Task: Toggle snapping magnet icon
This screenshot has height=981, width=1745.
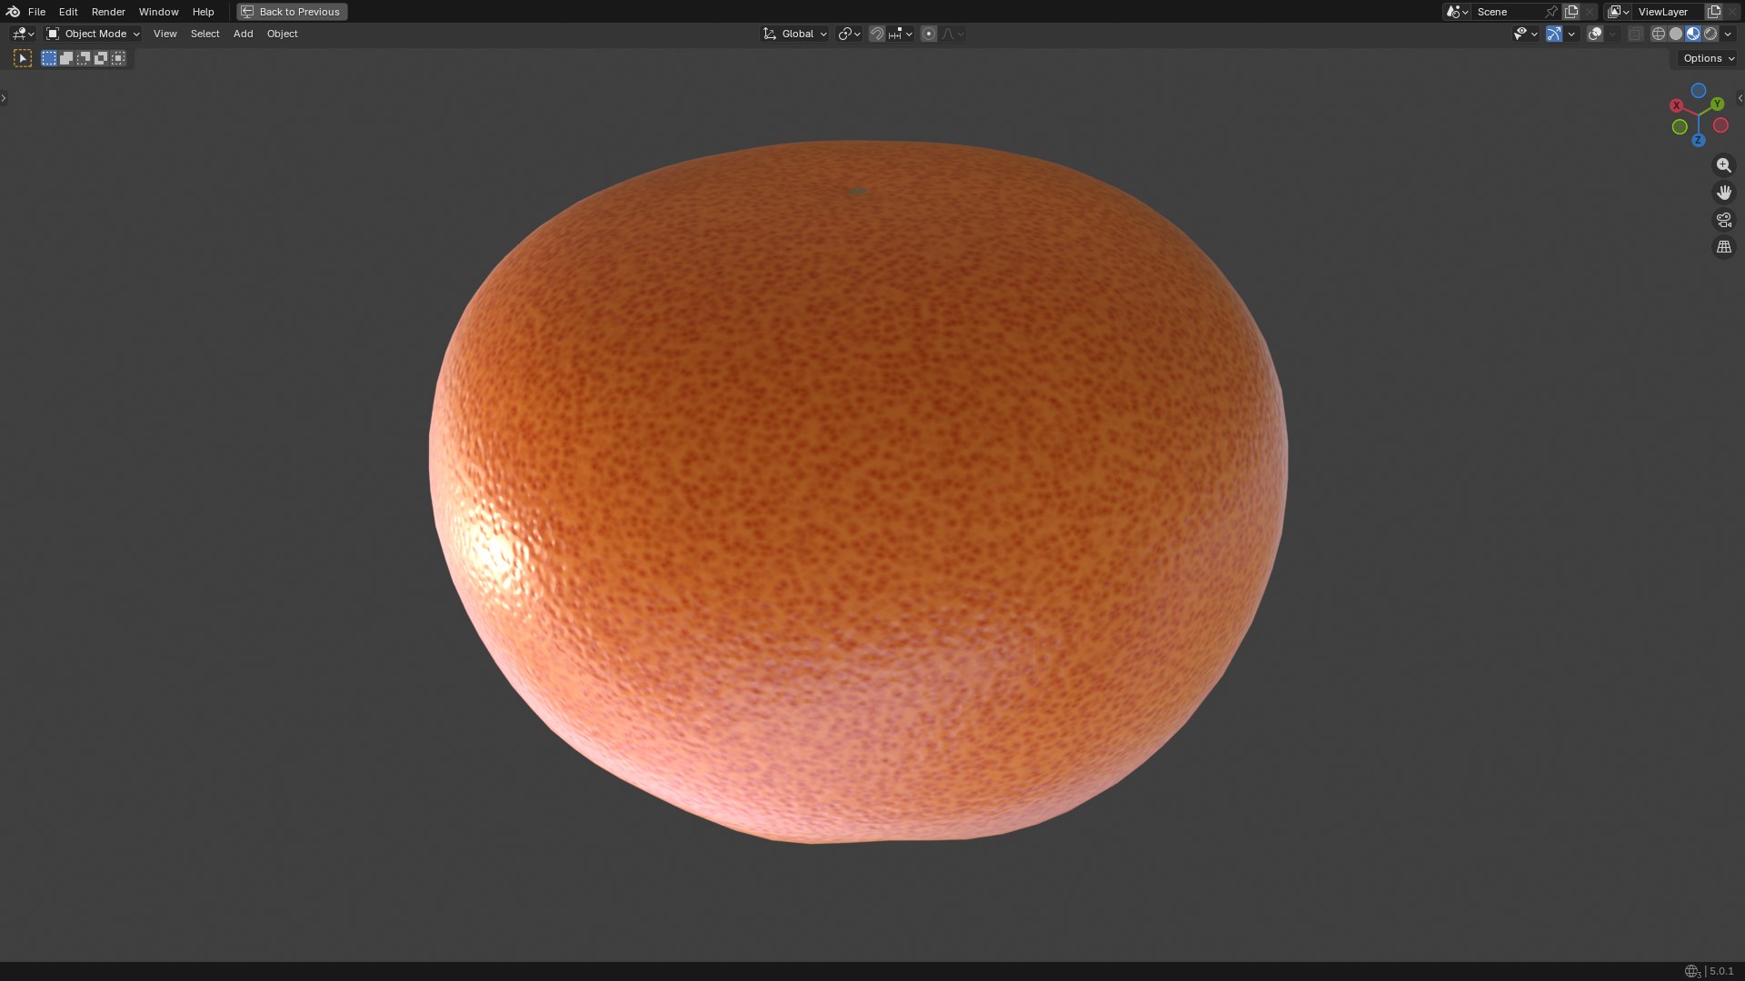Action: [876, 34]
